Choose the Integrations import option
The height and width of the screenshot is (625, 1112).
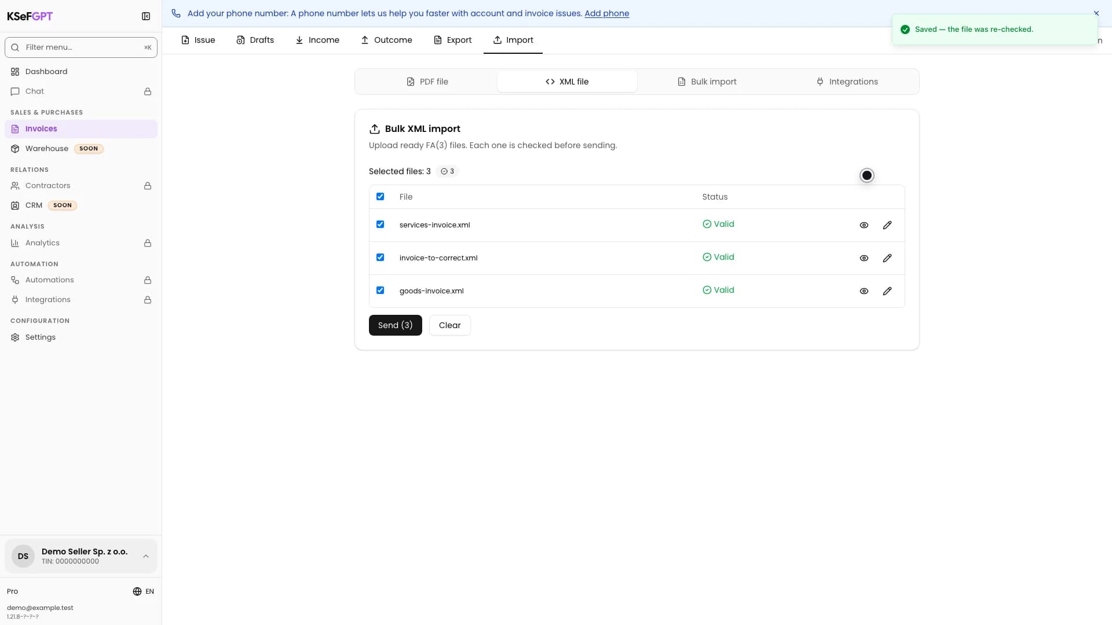[x=847, y=82]
